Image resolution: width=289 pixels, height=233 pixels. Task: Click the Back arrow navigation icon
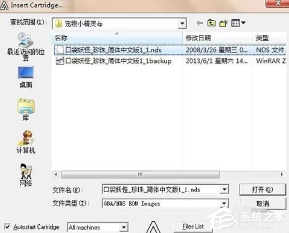coord(200,23)
